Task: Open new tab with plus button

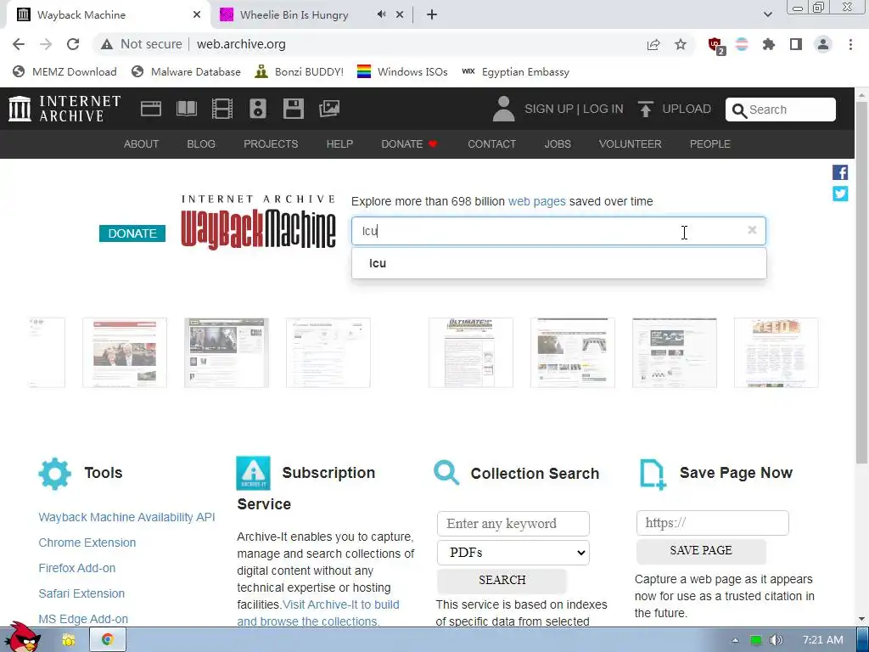Action: (432, 15)
